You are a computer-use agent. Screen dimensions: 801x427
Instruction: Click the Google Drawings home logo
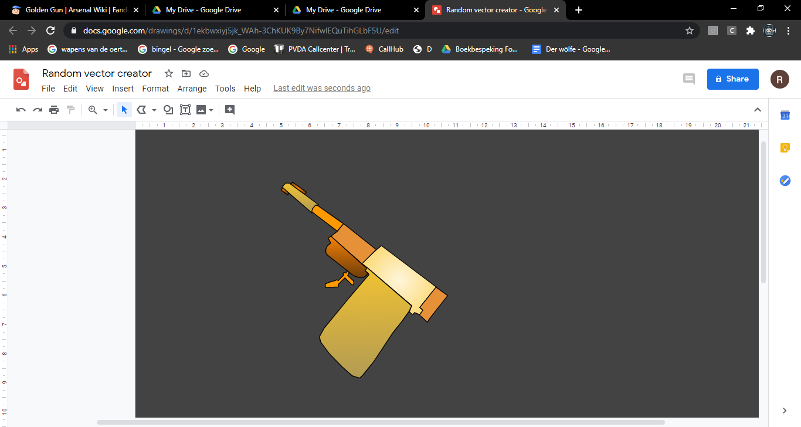pos(22,79)
